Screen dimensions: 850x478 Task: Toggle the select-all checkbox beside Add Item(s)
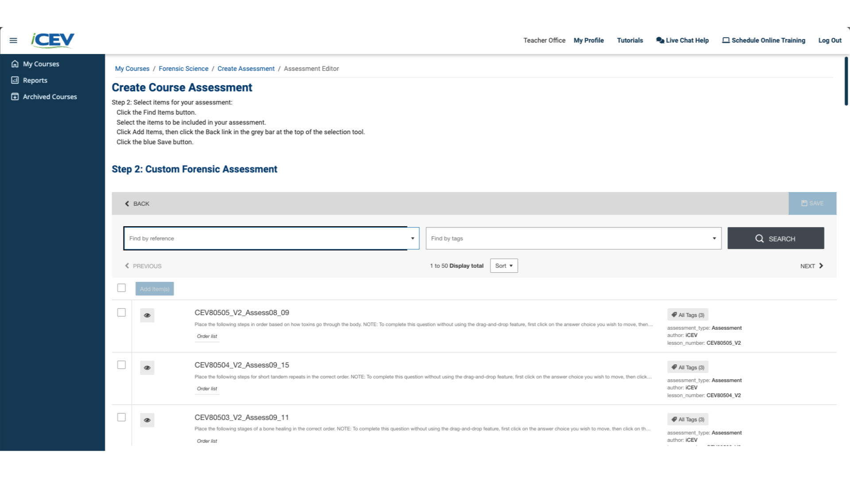121,288
